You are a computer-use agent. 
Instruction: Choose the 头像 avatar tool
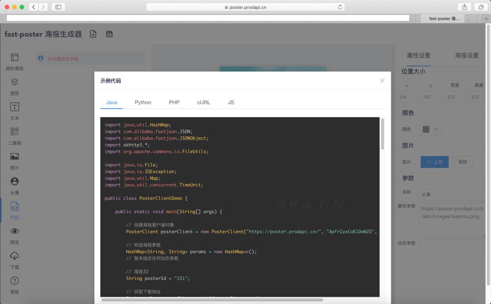(x=15, y=182)
